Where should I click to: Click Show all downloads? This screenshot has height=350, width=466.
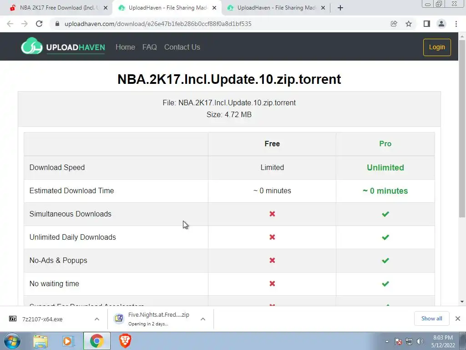click(431, 319)
